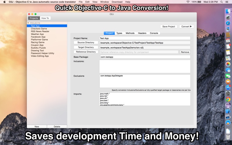The image size is (232, 145).
Task: Open Maps icon in dock
Action: [228, 58]
